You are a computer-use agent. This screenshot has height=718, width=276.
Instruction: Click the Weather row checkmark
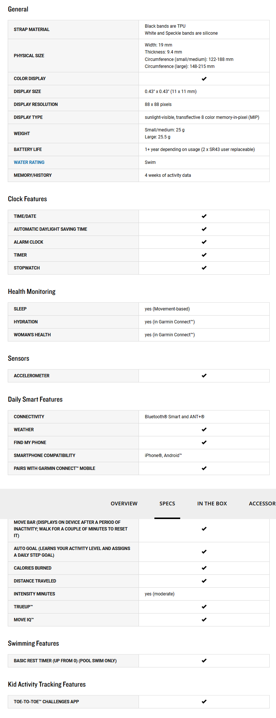(204, 430)
